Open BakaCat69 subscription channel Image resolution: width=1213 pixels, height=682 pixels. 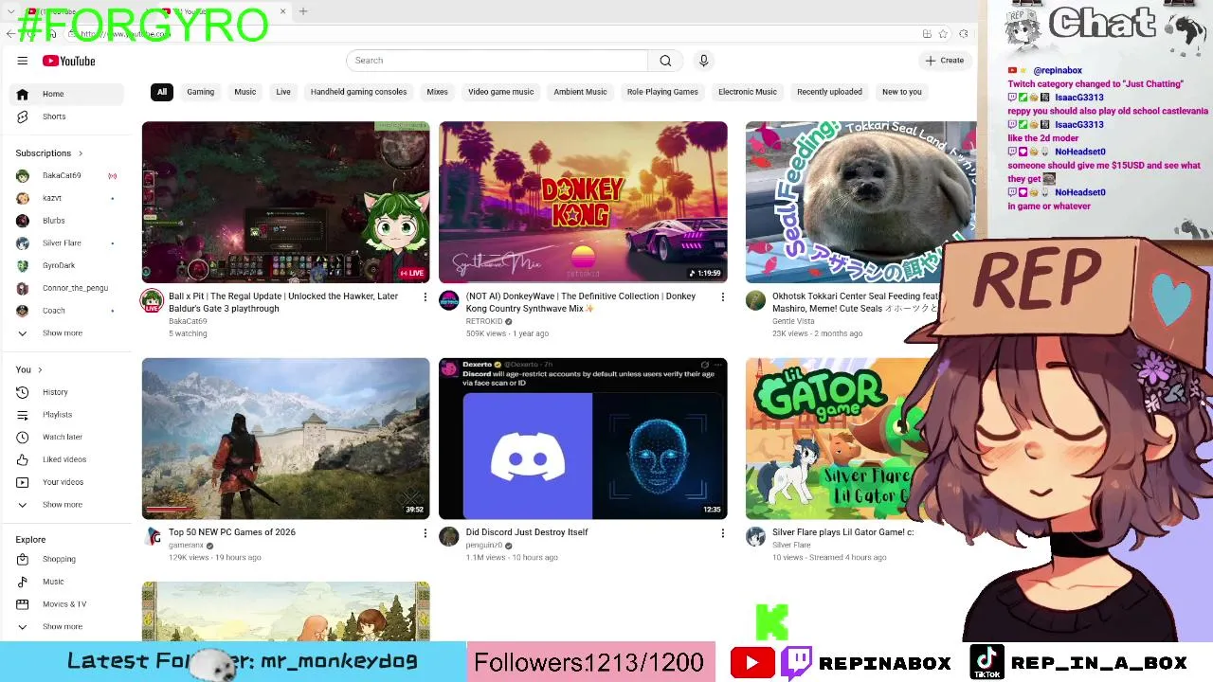coord(66,175)
